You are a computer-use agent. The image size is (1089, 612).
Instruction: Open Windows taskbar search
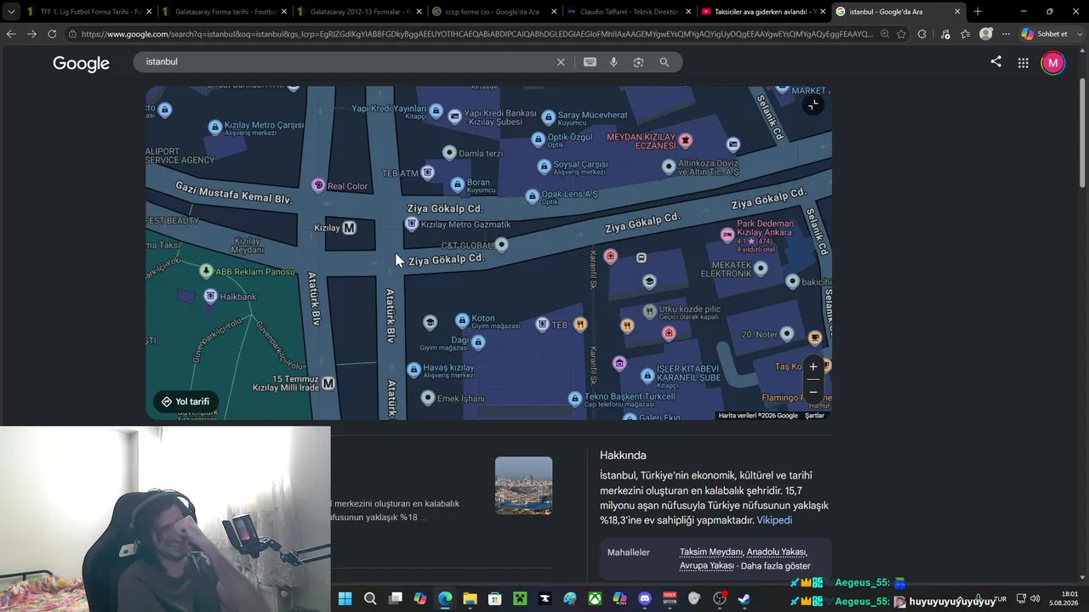point(370,598)
